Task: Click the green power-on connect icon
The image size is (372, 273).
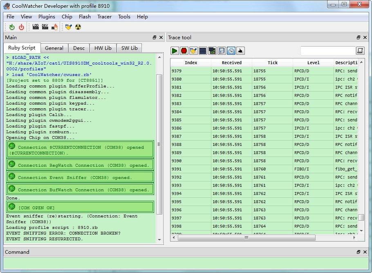Action: 12,27
